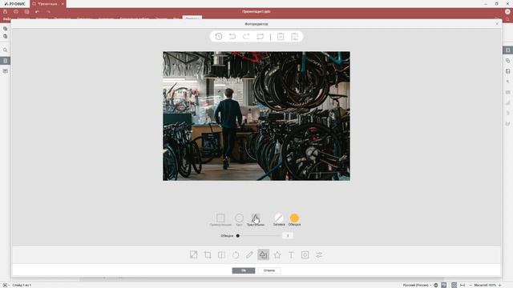Click the Copy icon in left sidebar
Image resolution: width=513 pixels, height=288 pixels.
pos(6,29)
